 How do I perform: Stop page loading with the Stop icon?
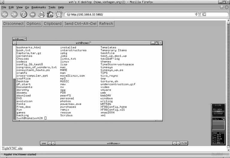pyautogui.click(x=33, y=14)
